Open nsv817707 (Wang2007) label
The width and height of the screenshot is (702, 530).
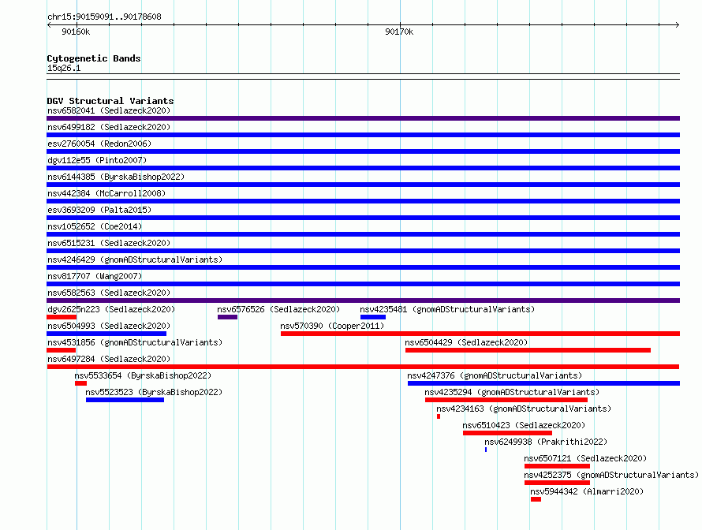tap(95, 276)
